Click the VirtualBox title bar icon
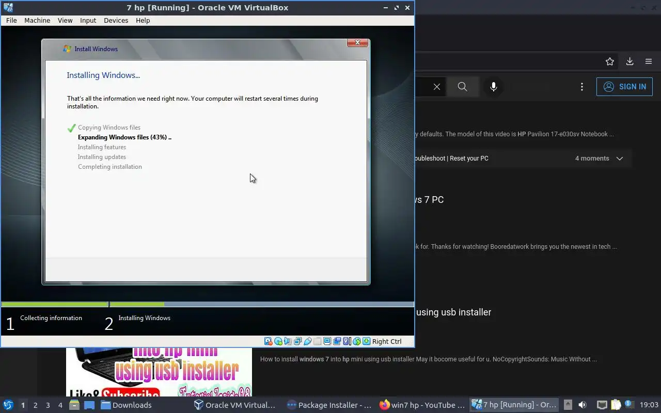 [8, 7]
